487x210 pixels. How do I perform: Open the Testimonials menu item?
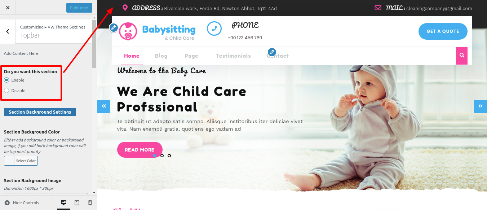pyautogui.click(x=233, y=56)
